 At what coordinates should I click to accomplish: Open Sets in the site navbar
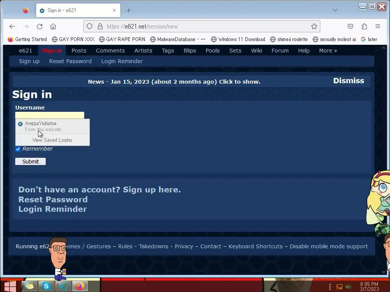pos(235,51)
